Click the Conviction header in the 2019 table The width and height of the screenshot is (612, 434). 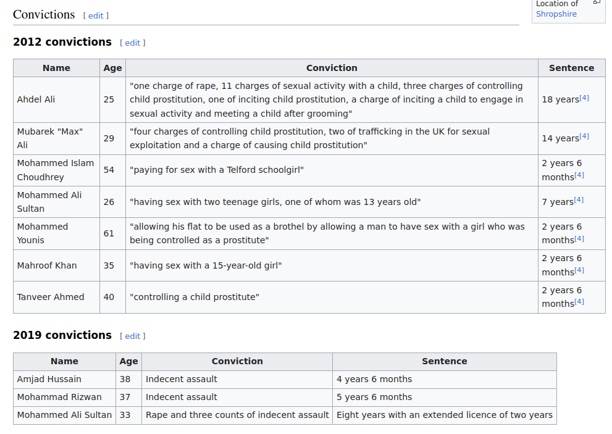click(x=237, y=361)
